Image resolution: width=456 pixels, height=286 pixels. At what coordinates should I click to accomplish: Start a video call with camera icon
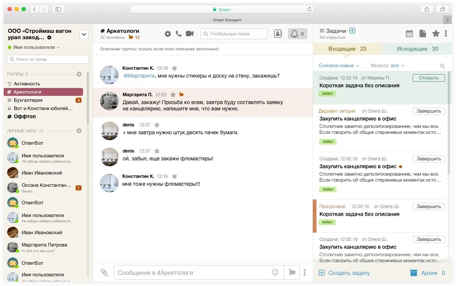(190, 34)
